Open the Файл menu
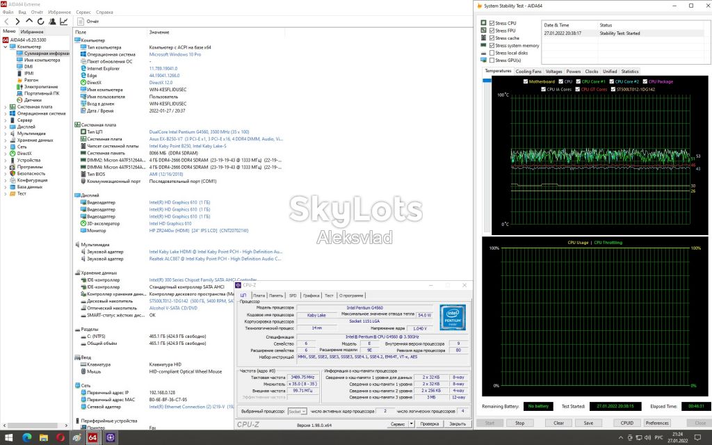712x445 pixels. click(x=8, y=13)
